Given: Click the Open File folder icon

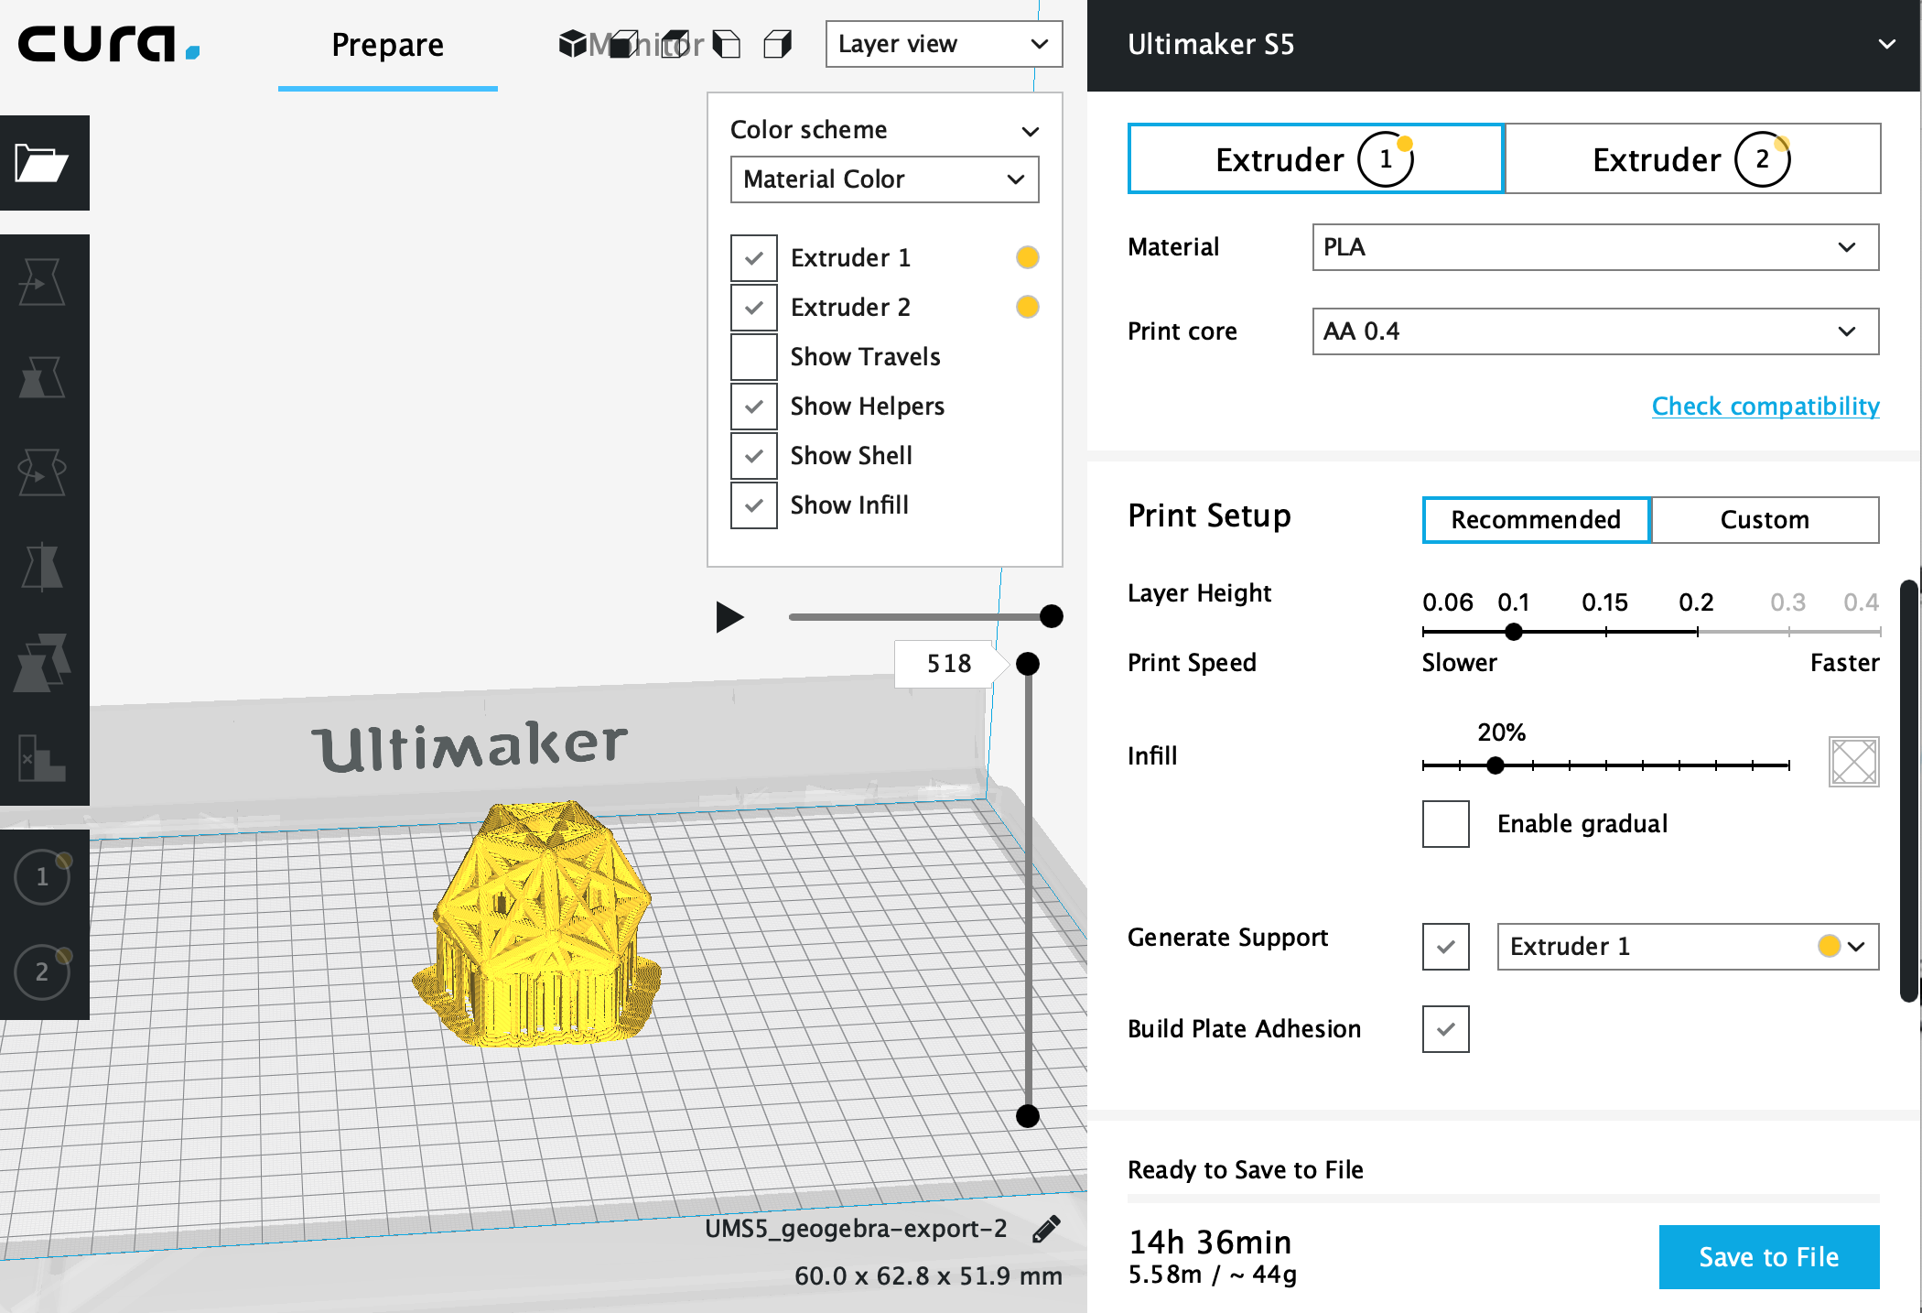Looking at the screenshot, I should 42,164.
